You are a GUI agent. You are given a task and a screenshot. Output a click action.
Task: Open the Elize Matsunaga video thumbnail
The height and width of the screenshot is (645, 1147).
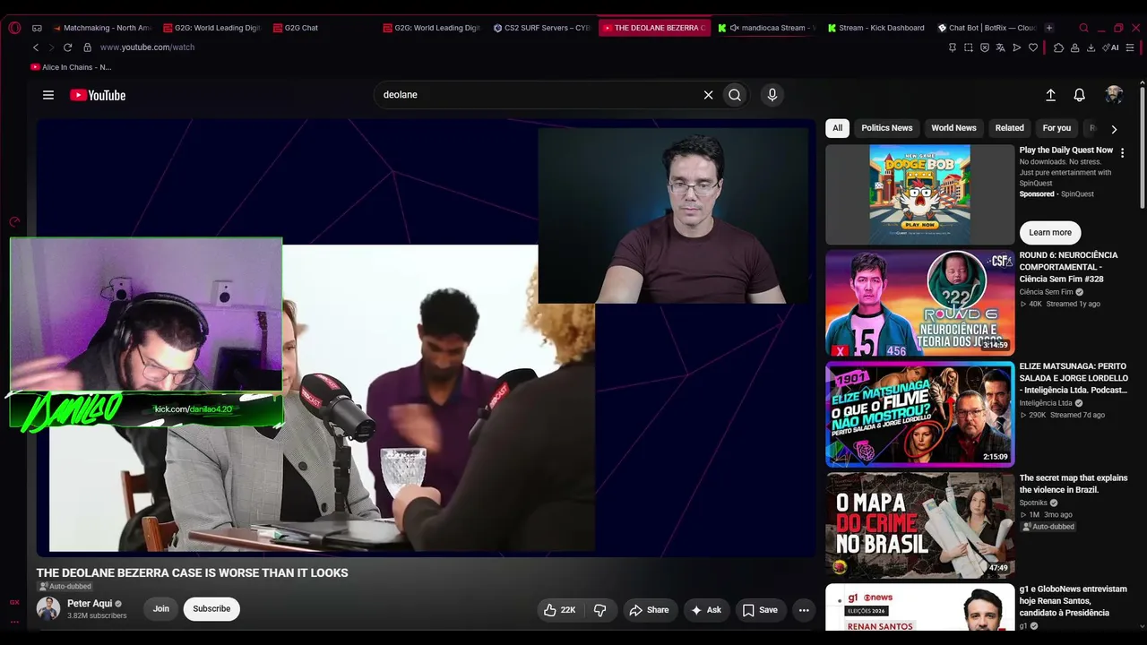[920, 415]
